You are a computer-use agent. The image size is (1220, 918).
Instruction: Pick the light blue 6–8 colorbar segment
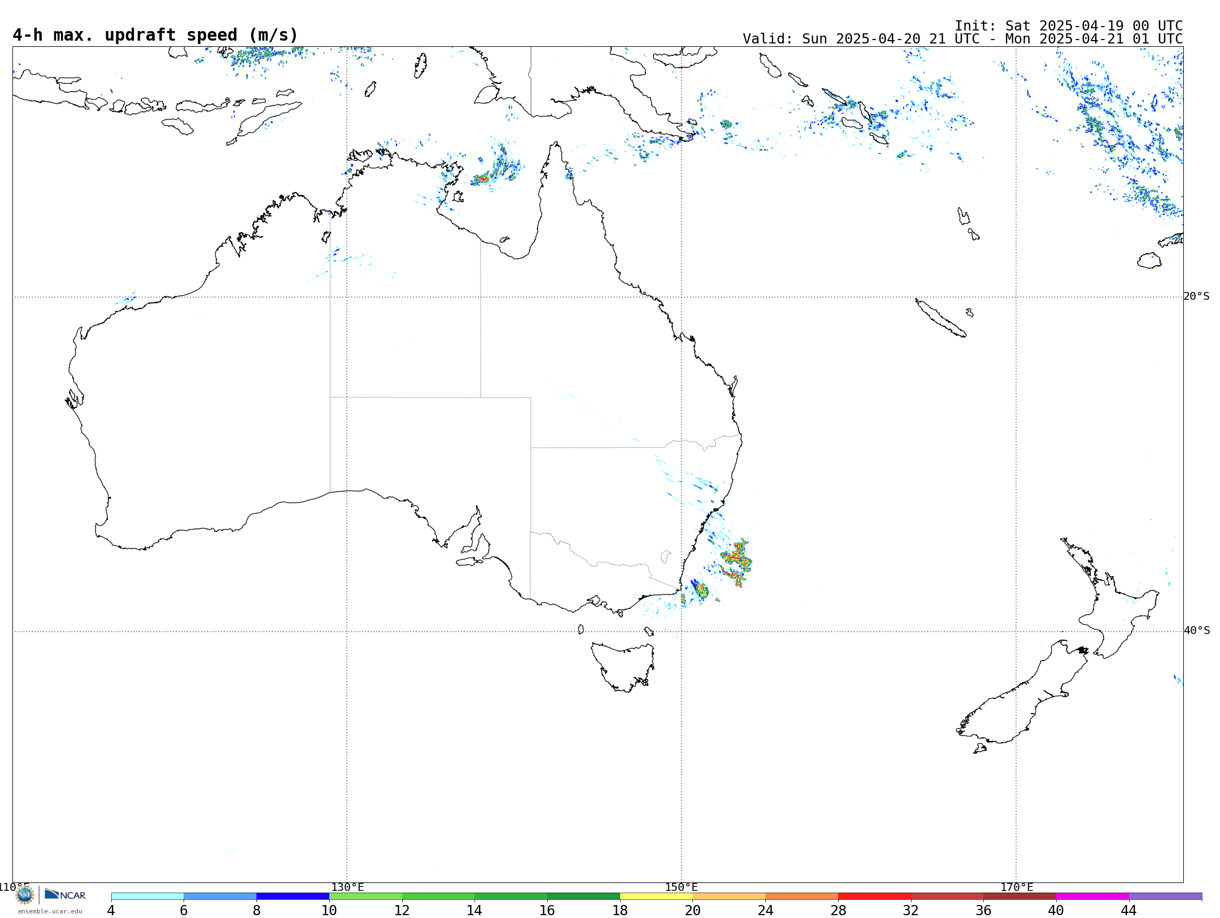pyautogui.click(x=220, y=897)
